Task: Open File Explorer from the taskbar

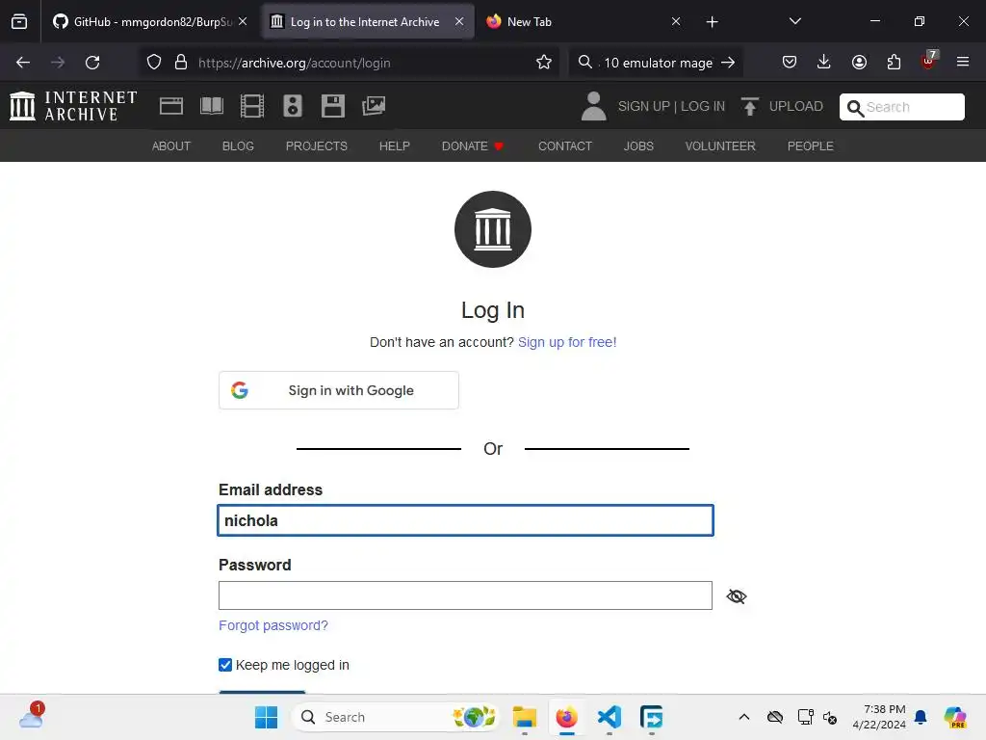Action: (x=524, y=717)
